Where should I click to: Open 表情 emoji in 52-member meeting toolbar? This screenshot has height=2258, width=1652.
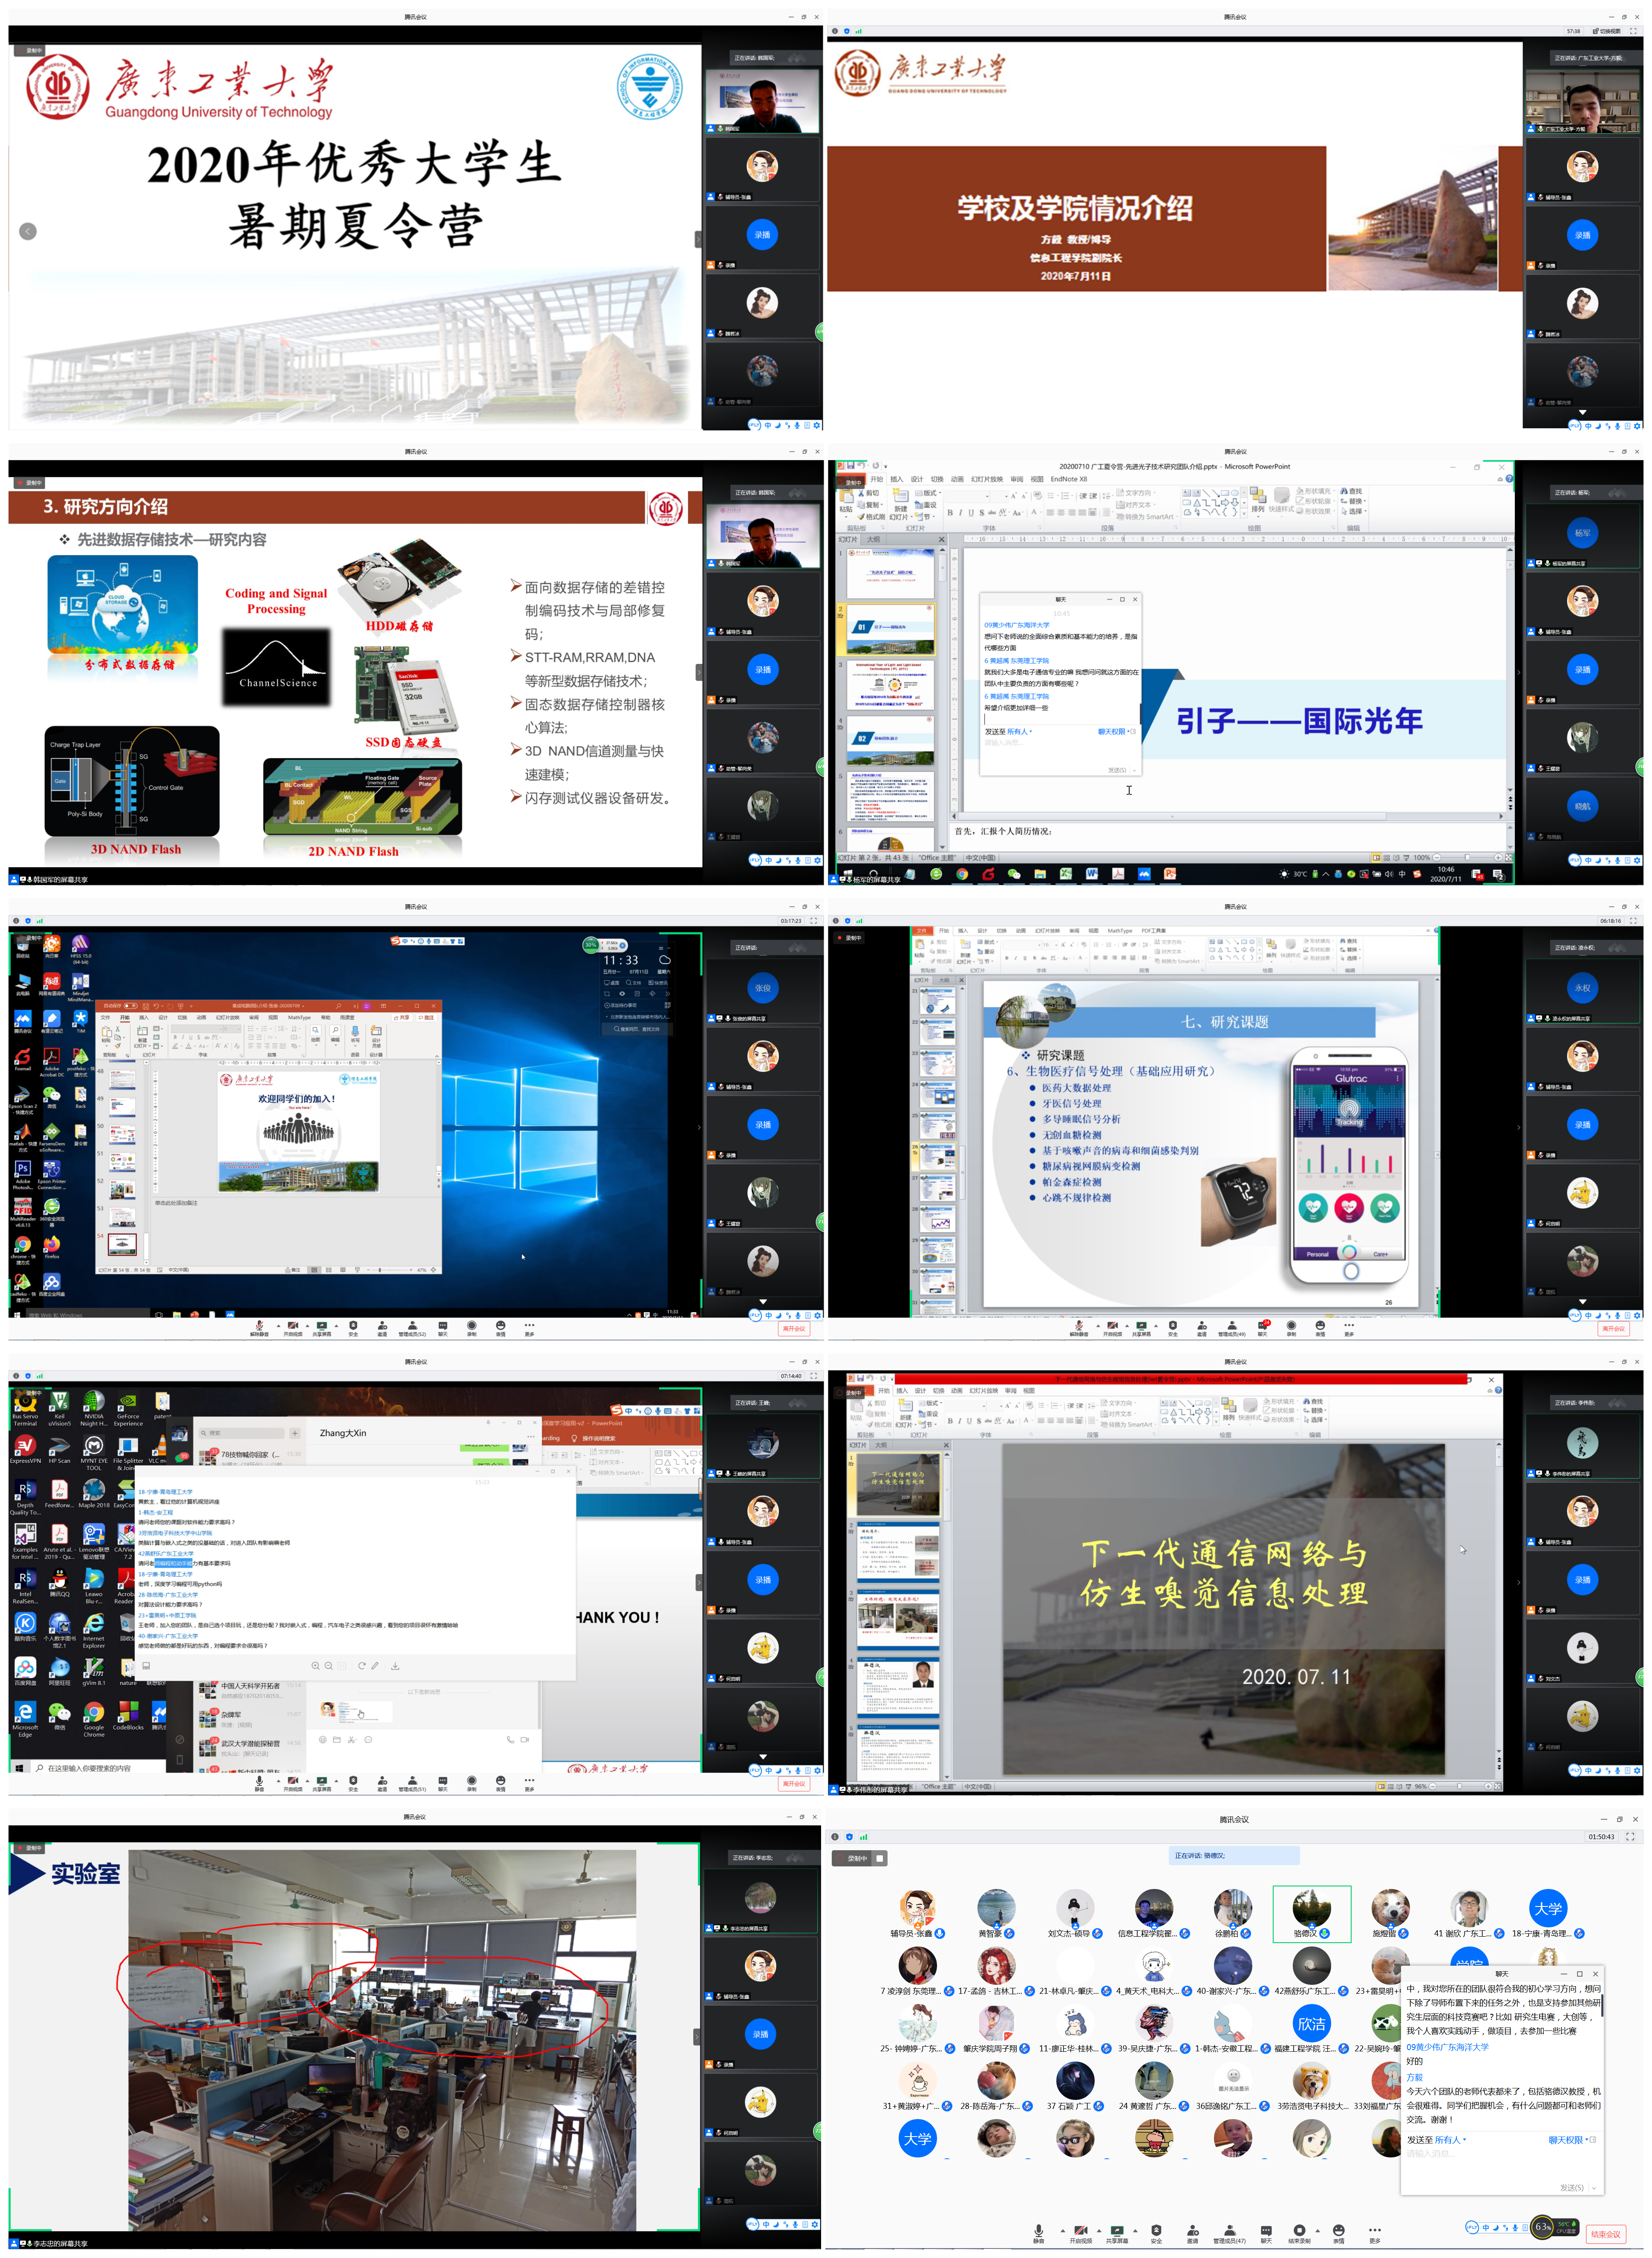501,1329
